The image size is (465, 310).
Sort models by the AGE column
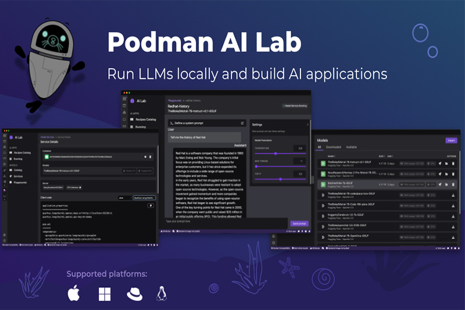click(x=390, y=156)
